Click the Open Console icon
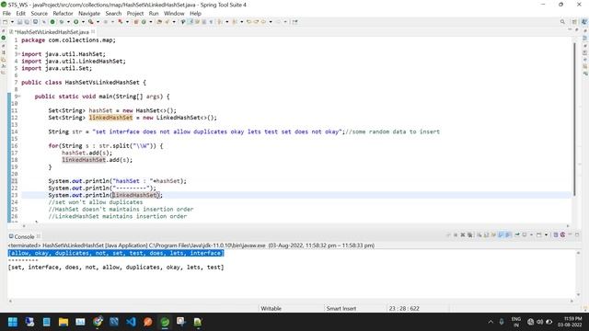This screenshot has height=331, width=589. [539, 235]
